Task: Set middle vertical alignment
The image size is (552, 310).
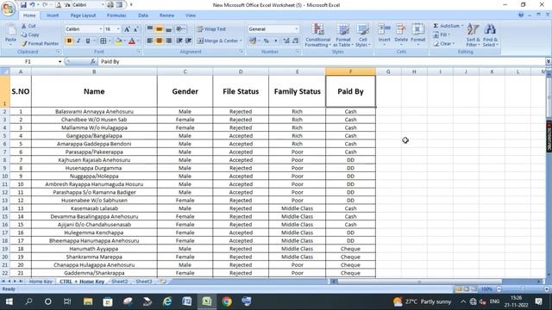Action: point(159,29)
